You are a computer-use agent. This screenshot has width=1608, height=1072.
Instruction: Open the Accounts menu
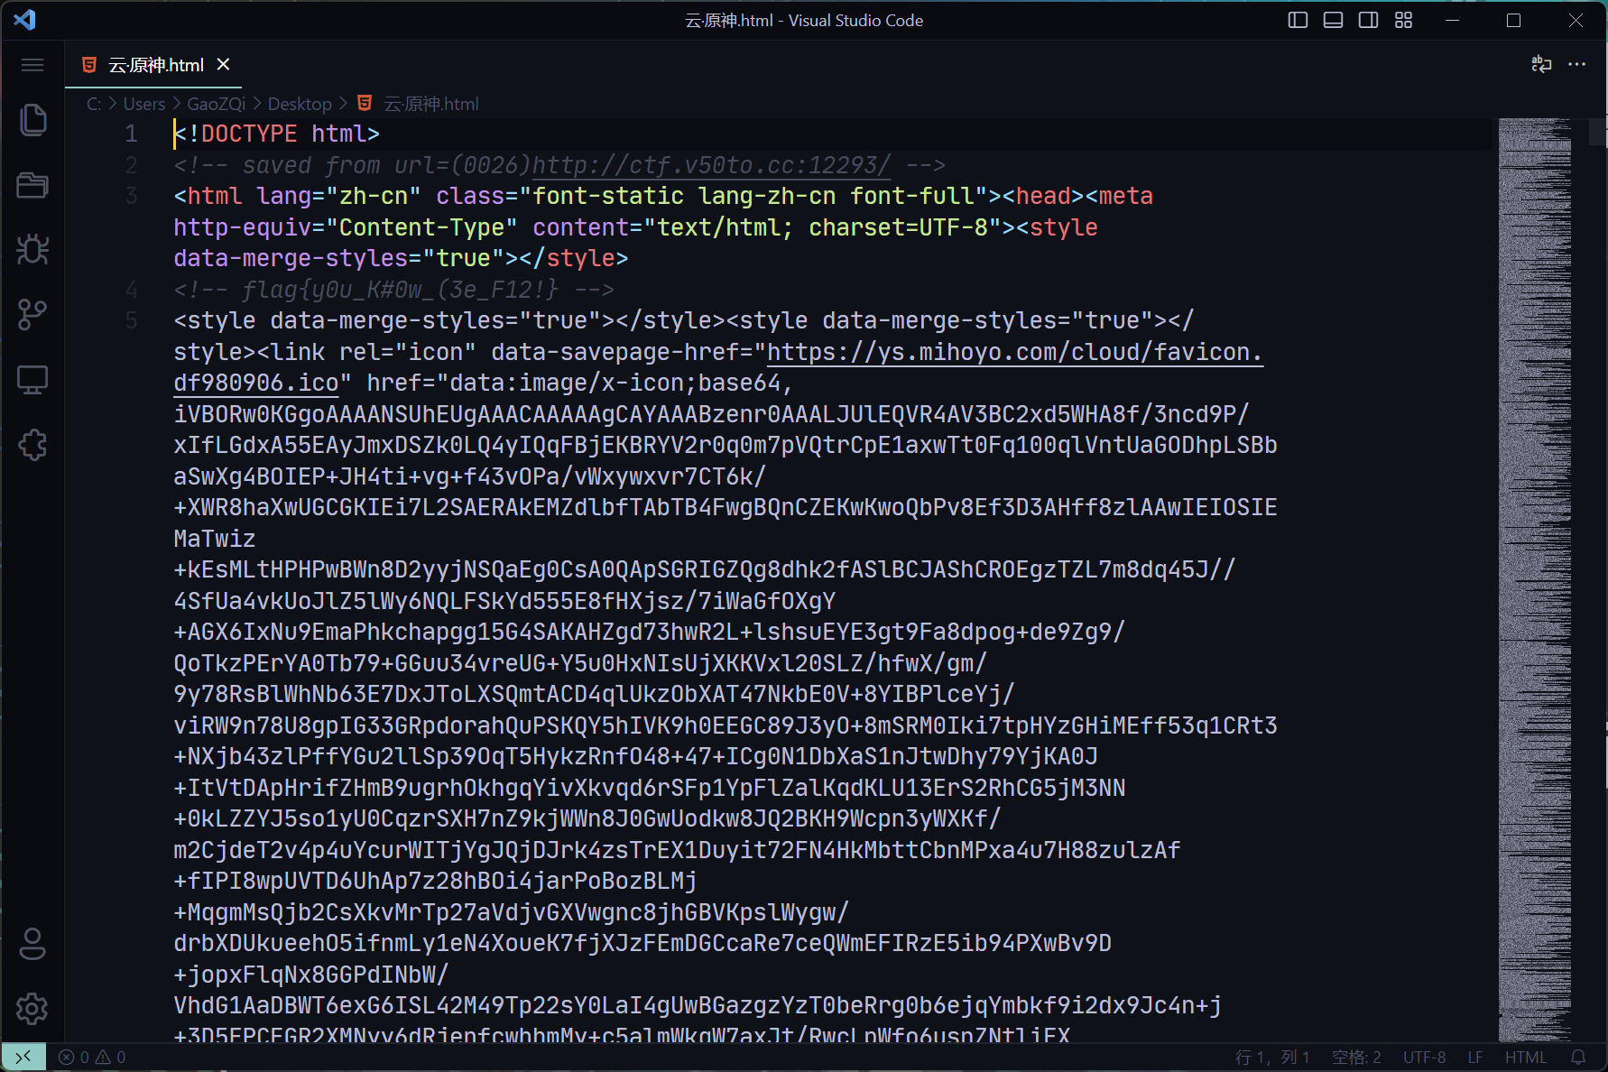(x=32, y=944)
